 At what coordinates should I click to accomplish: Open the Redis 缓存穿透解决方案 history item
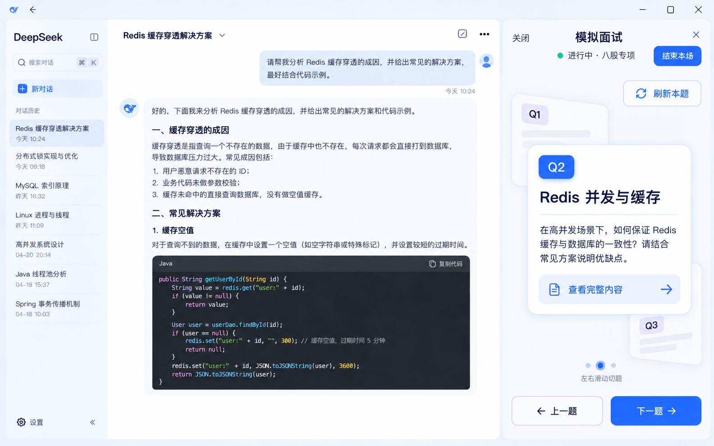pos(57,133)
